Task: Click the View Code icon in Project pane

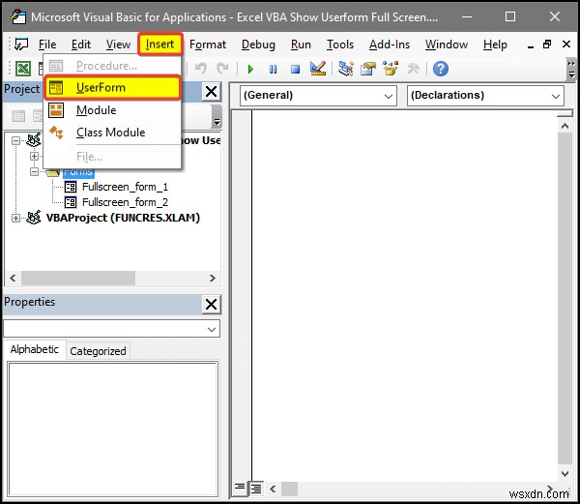Action: click(18, 116)
